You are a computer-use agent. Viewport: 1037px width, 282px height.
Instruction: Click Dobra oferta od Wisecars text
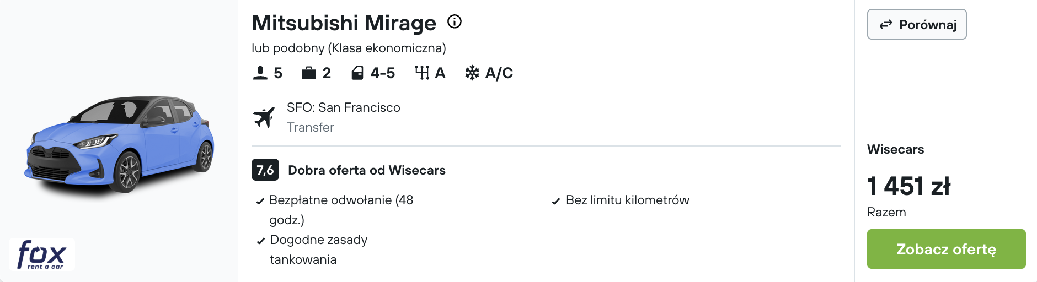[367, 170]
